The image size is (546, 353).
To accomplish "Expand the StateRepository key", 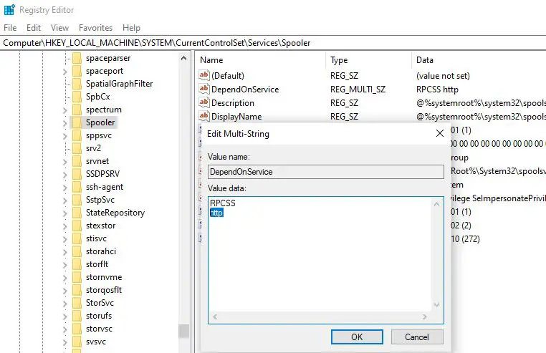I will [64, 213].
